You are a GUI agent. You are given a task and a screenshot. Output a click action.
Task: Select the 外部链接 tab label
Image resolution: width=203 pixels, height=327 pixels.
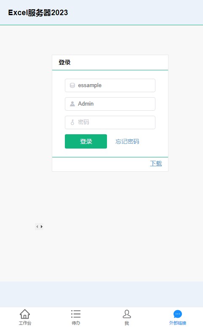click(178, 323)
